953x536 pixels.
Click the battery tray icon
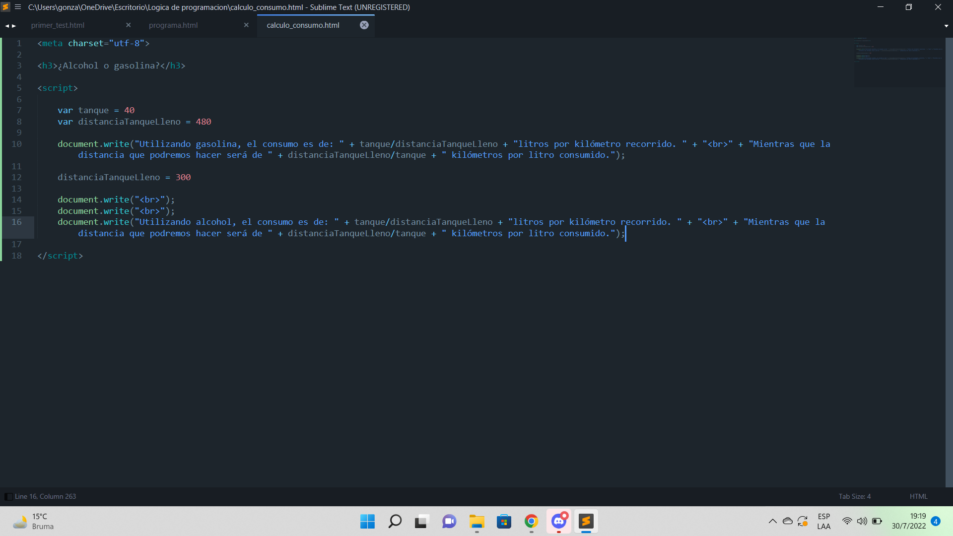877,521
